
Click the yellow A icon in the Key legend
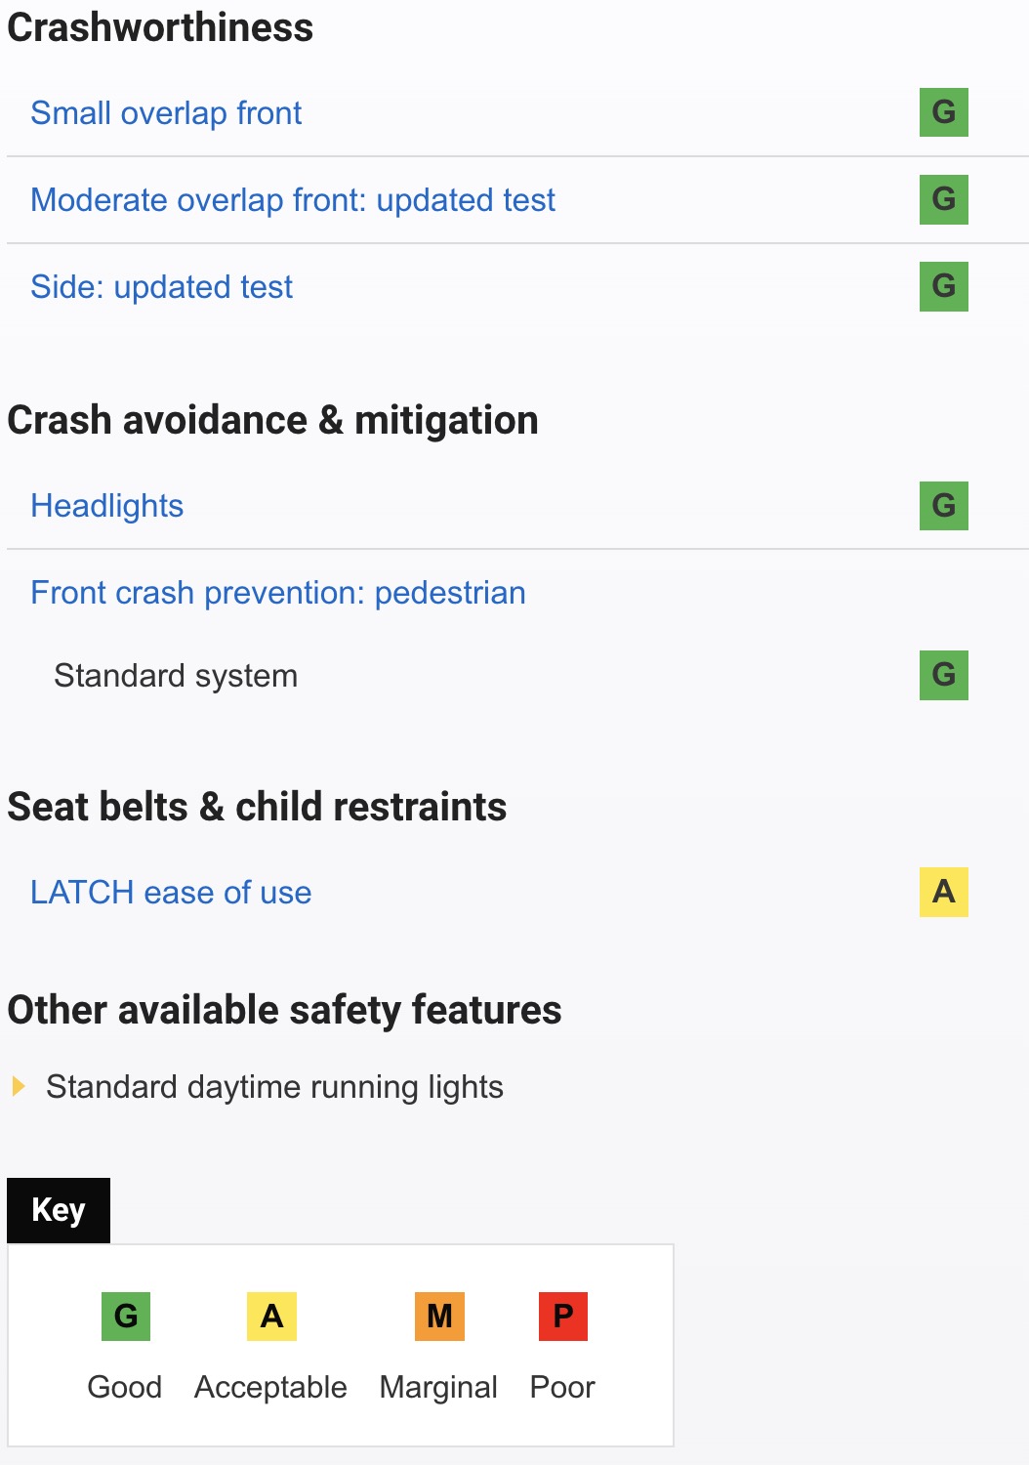(x=271, y=1317)
